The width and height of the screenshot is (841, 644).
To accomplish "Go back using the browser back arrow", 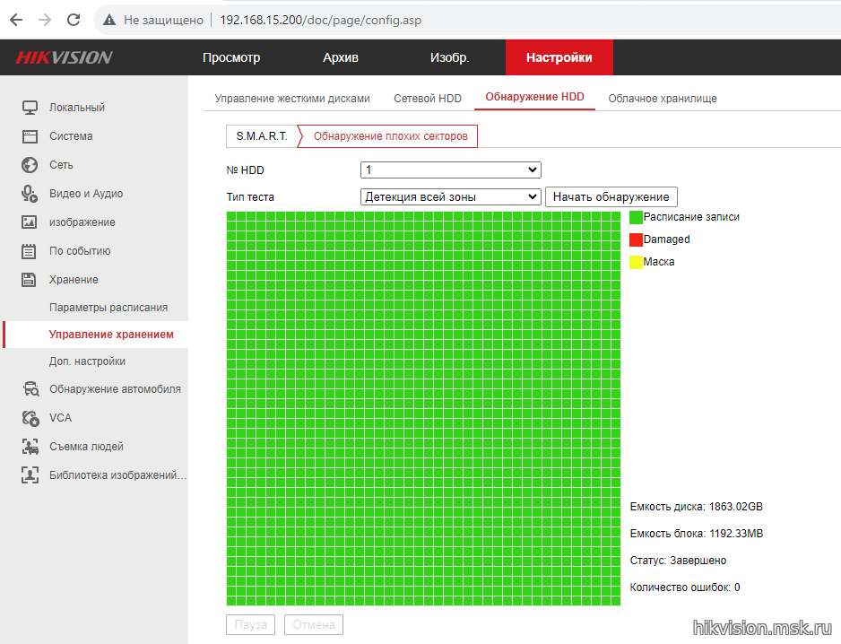I will pos(17,20).
